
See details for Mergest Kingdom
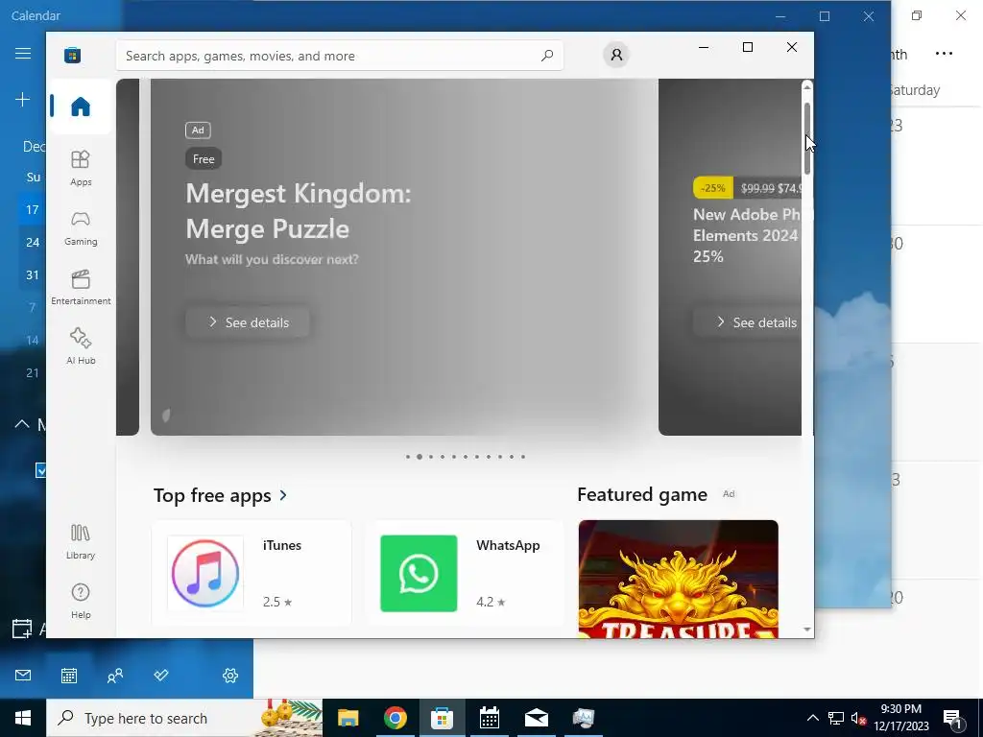248,322
